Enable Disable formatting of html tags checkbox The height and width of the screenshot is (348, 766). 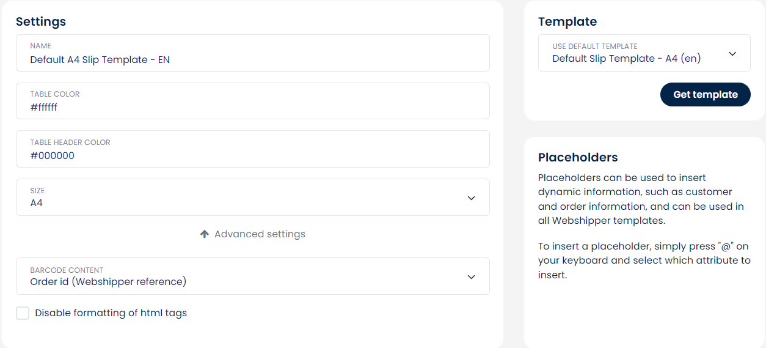(x=23, y=313)
